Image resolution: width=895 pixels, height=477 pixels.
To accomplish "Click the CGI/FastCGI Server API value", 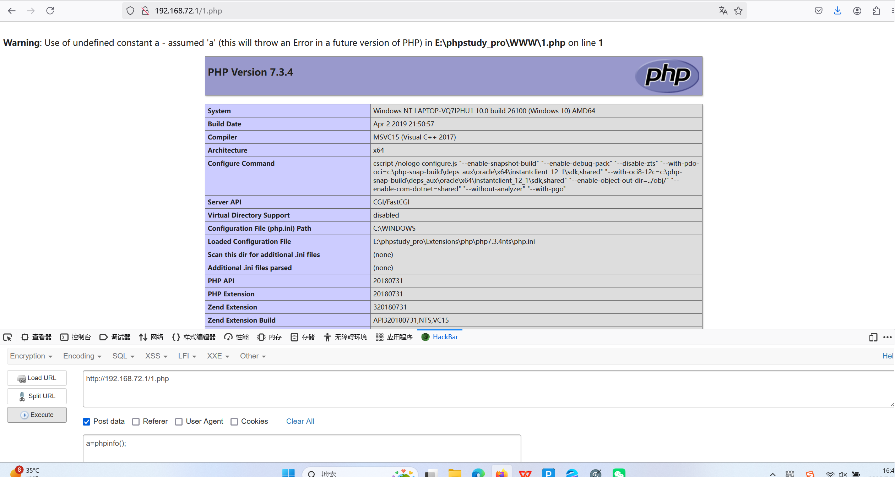I will [391, 202].
